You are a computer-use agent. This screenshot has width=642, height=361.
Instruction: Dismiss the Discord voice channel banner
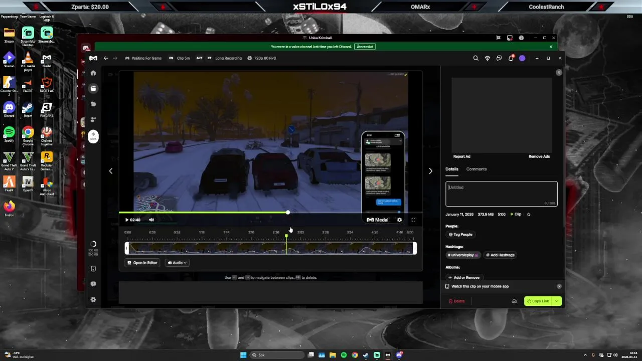pyautogui.click(x=551, y=47)
